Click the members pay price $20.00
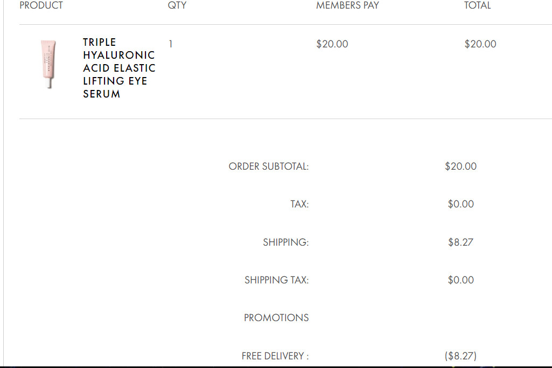Image resolution: width=552 pixels, height=368 pixels. [332, 44]
